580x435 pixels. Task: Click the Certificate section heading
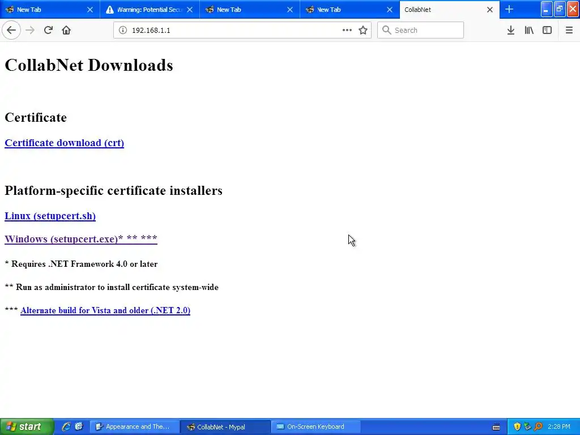36,117
